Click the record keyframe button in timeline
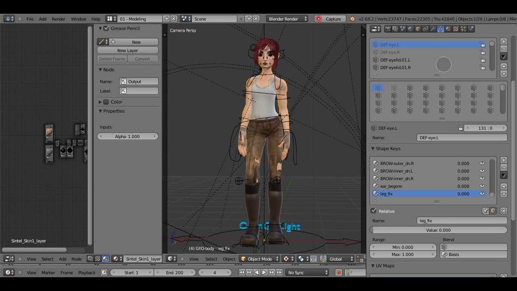This screenshot has height=291, width=517. point(338,272)
